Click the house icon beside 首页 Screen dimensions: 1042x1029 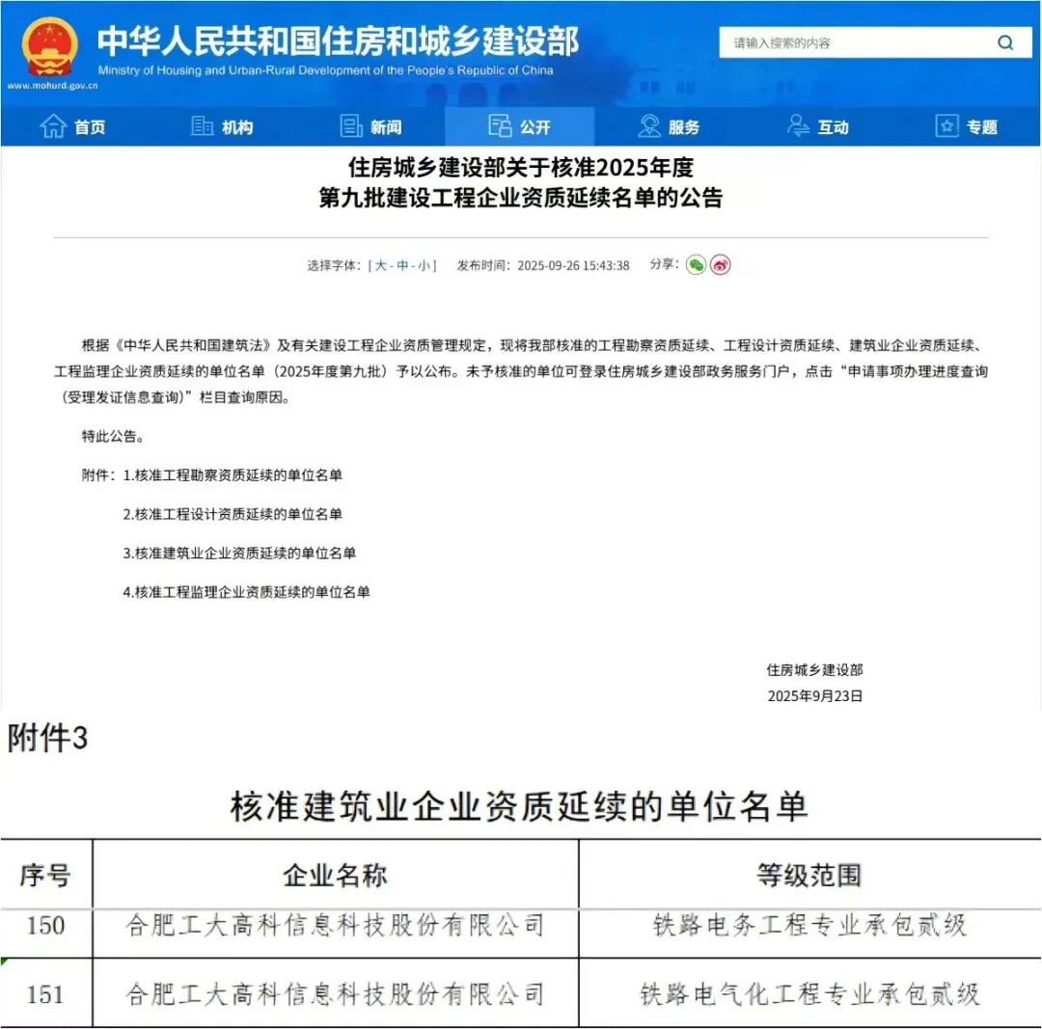pos(53,125)
